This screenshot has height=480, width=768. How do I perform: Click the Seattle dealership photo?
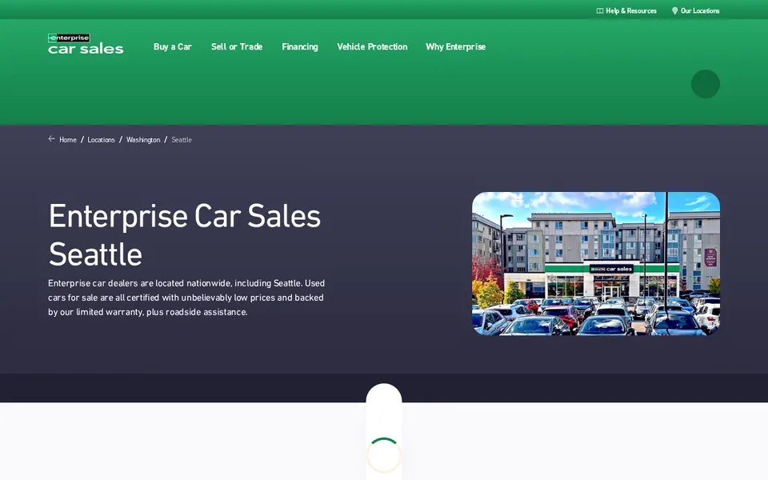click(595, 263)
